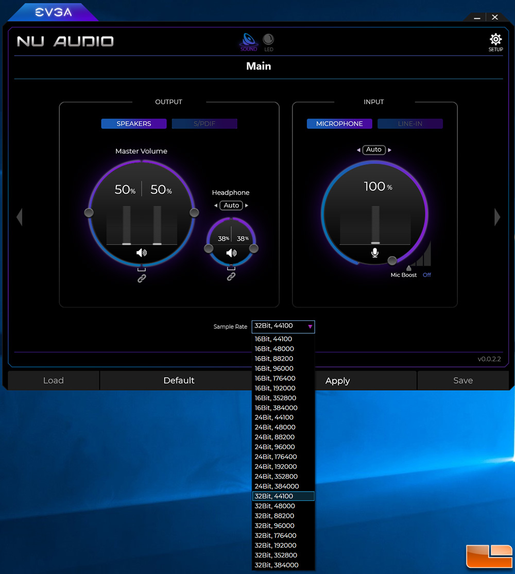
Task: Open Setup via the gear icon
Action: tap(495, 42)
